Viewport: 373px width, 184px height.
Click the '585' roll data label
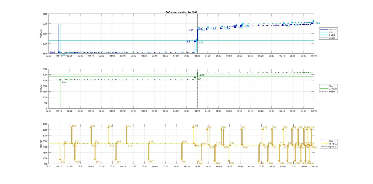tap(209, 128)
